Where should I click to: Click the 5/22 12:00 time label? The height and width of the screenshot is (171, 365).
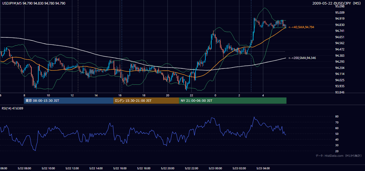pyautogui.click(x=72, y=168)
